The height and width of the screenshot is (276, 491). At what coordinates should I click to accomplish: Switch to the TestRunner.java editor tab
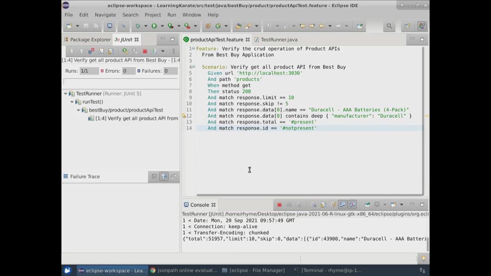279,39
